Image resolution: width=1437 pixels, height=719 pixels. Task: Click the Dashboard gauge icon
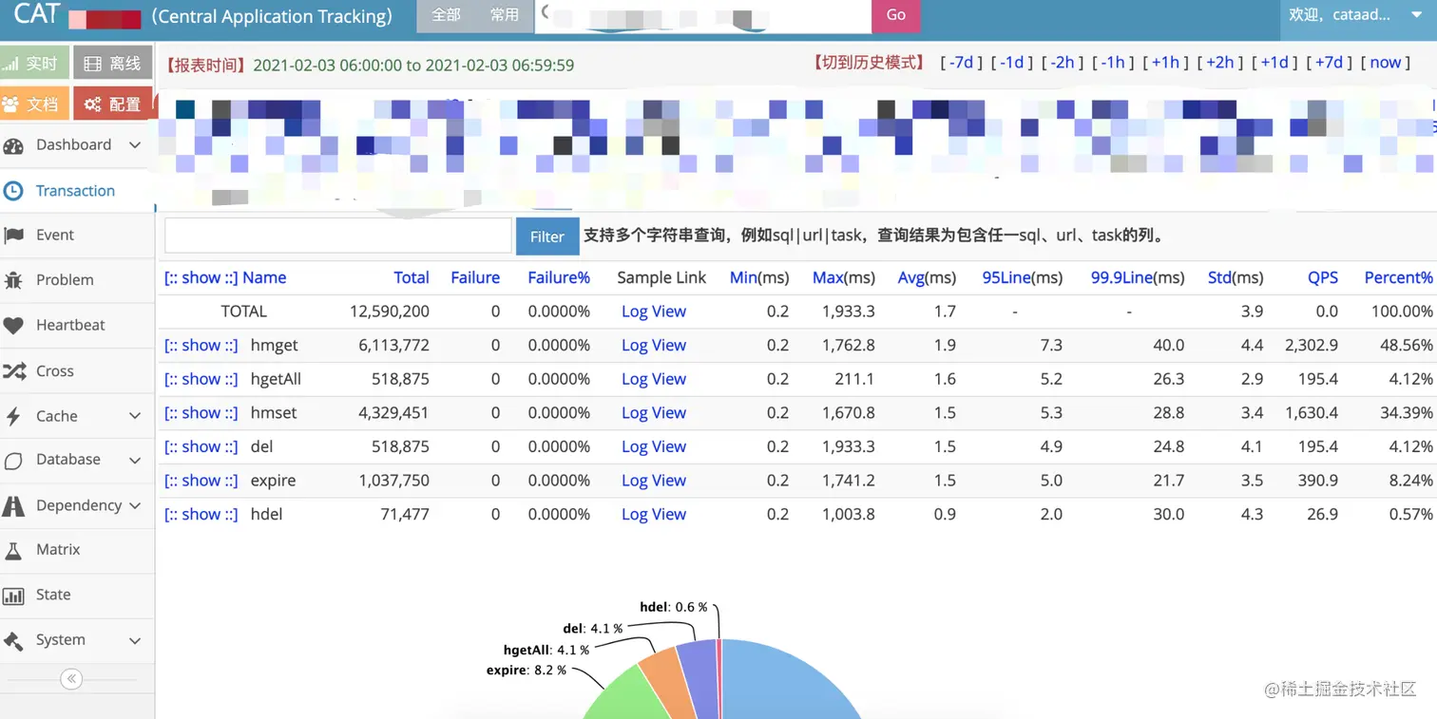coord(13,145)
